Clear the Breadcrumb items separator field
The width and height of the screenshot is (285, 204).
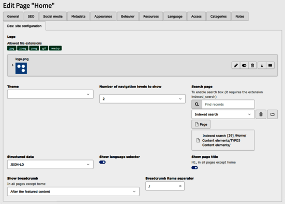point(180,186)
